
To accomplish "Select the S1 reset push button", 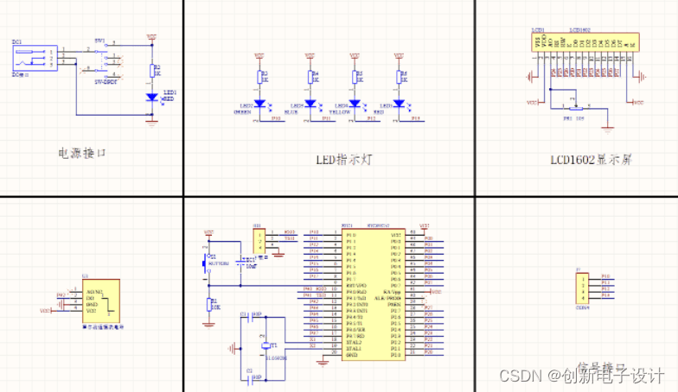I will coord(205,264).
